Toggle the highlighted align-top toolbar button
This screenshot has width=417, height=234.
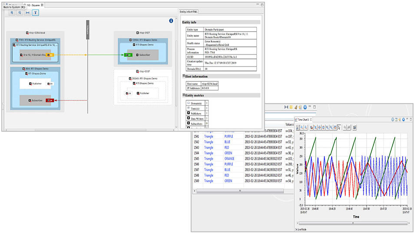[35, 13]
